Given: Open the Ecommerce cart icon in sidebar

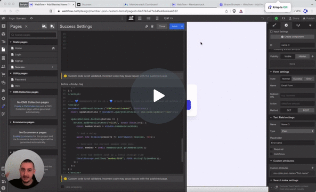Looking at the screenshot, I should [3, 75].
